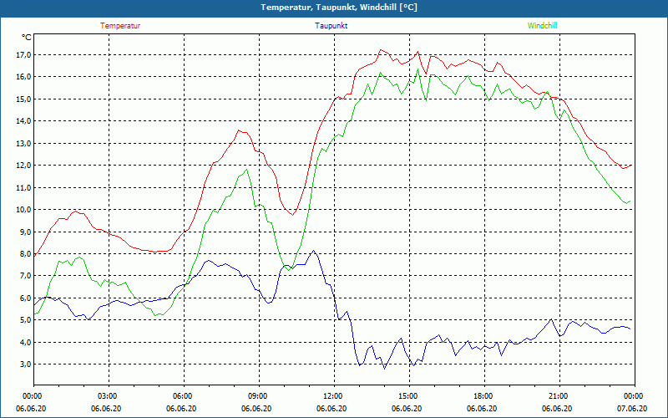The image size is (668, 418).
Task: Click the 12:00 time axis marker
Action: (x=333, y=396)
